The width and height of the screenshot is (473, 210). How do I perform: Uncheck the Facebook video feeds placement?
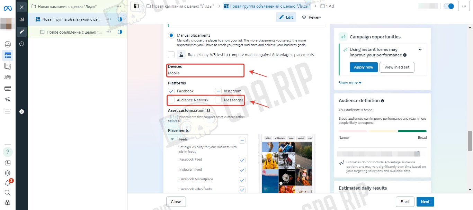(x=242, y=190)
